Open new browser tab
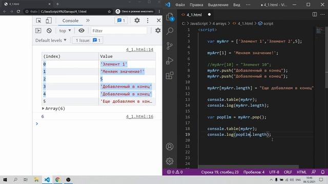Viewport: 328px width, 184px height. [x=57, y=4]
